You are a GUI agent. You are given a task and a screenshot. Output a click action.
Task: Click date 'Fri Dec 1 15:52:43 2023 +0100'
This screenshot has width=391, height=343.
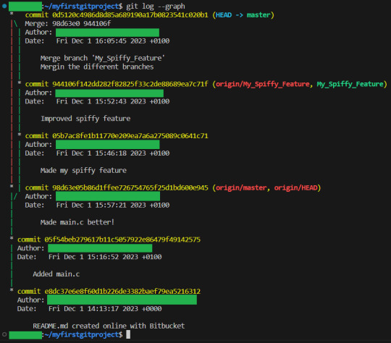(113, 101)
